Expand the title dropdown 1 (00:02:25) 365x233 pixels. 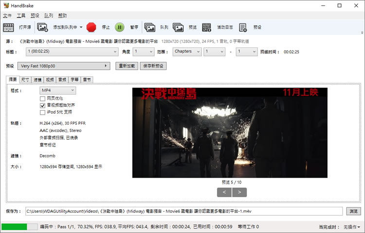(x=72, y=52)
